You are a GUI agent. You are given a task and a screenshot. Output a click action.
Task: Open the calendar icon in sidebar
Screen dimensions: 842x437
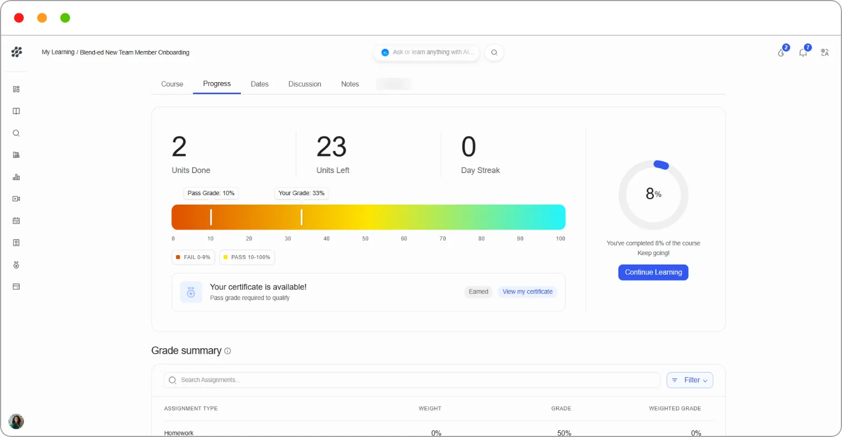pos(16,221)
